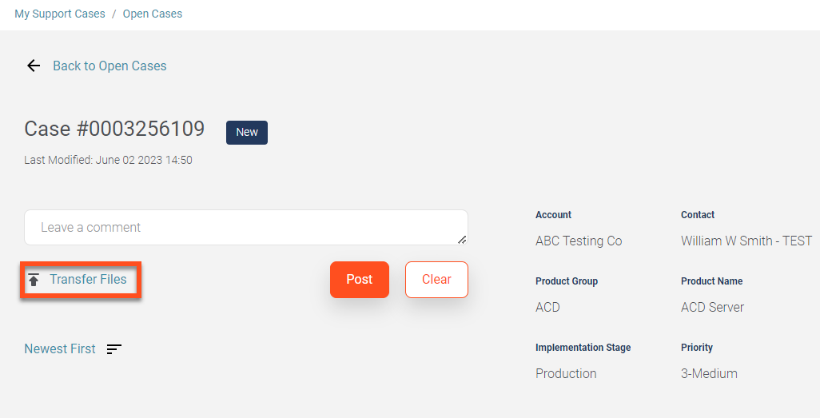Click the William W Smith contact name
Image resolution: width=820 pixels, height=418 pixels.
pos(746,241)
